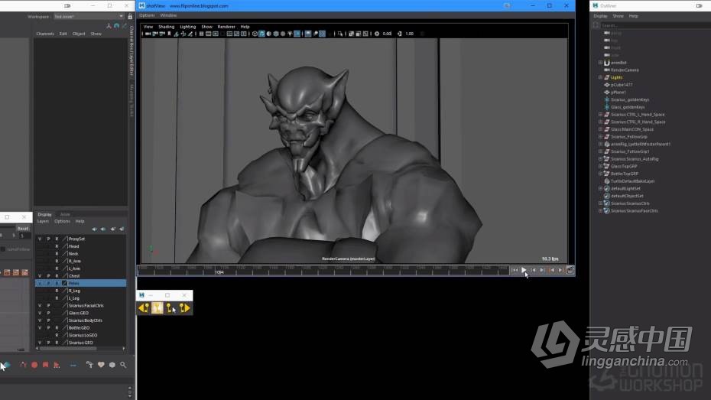711x400 pixels.
Task: Switch to Anim tab in layer editor
Action: pos(65,214)
